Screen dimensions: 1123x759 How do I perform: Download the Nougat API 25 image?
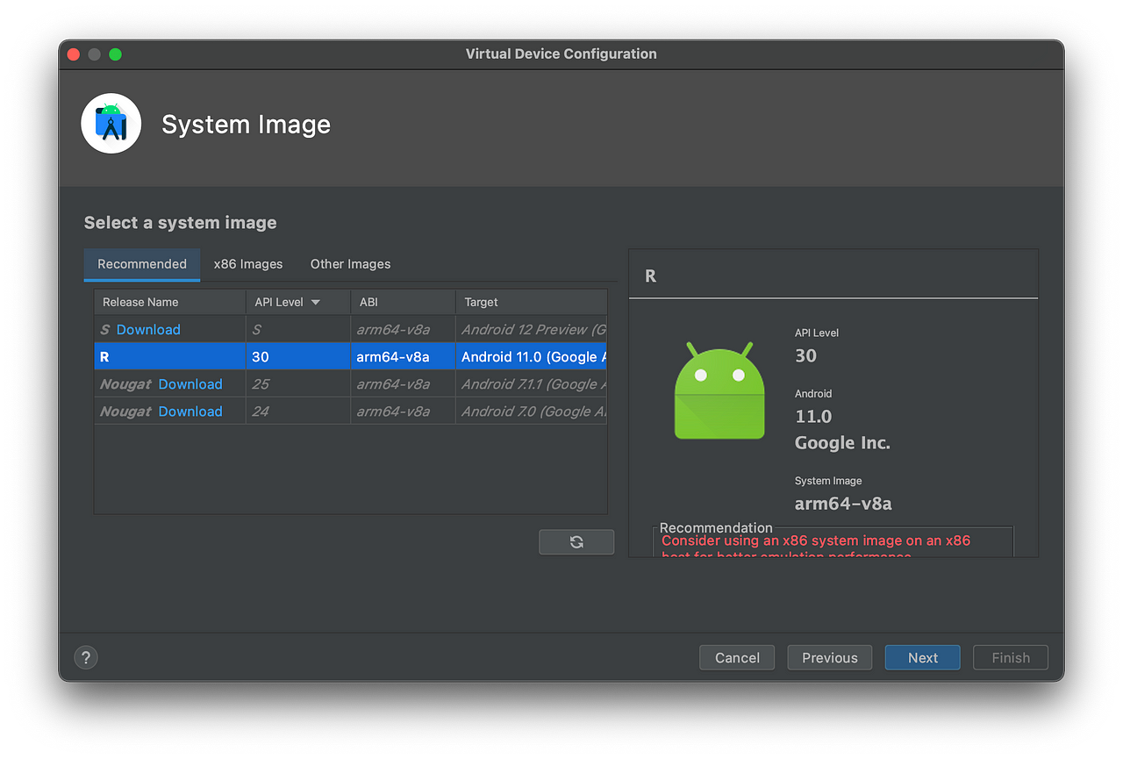tap(190, 384)
